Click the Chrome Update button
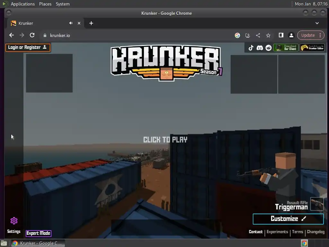This screenshot has width=329, height=247. (308, 35)
